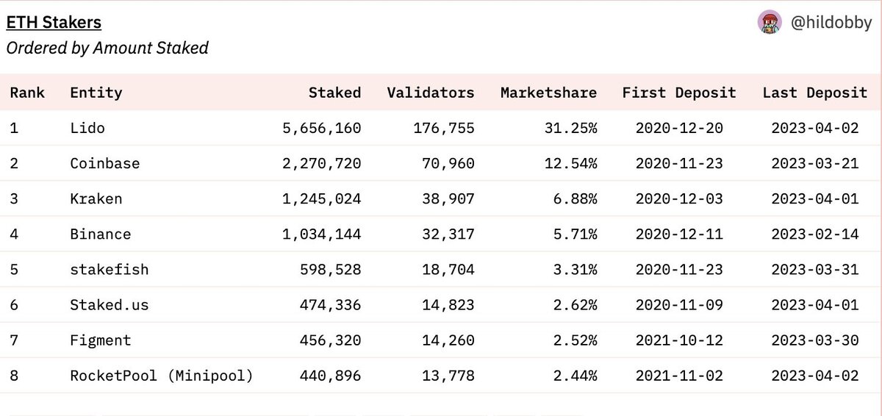882x416 pixels.
Task: Click Coinbase's 2,270,720 staked amount
Action: coord(321,163)
